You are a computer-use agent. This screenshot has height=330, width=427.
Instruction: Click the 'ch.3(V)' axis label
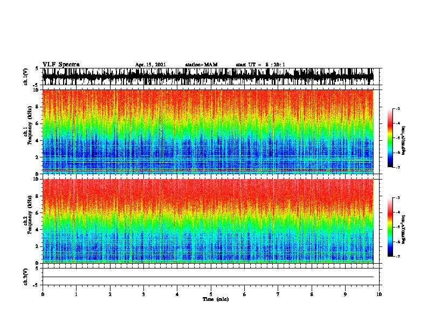pos(26,277)
